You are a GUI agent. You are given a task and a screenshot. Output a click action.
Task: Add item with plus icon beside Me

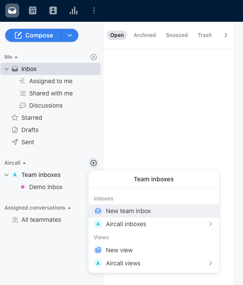tap(94, 57)
